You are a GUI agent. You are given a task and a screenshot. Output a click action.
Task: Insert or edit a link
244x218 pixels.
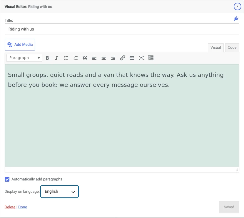coord(123,58)
